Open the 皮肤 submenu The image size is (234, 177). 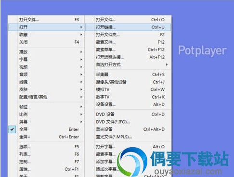[x=46, y=89]
